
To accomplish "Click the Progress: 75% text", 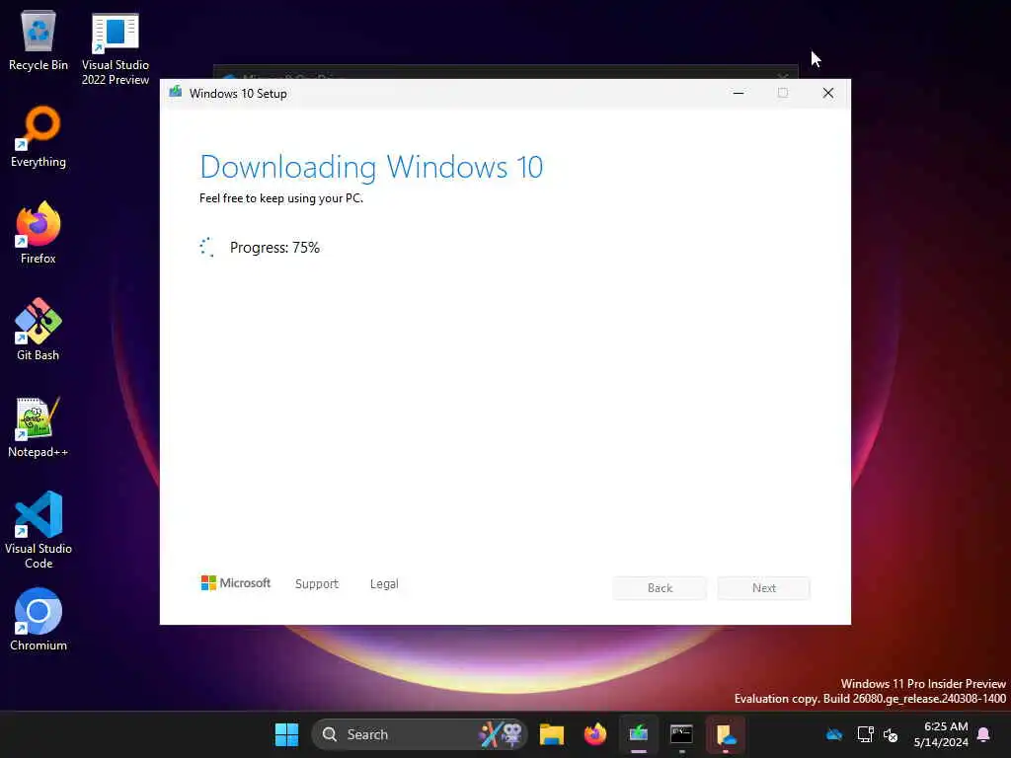I will [274, 248].
